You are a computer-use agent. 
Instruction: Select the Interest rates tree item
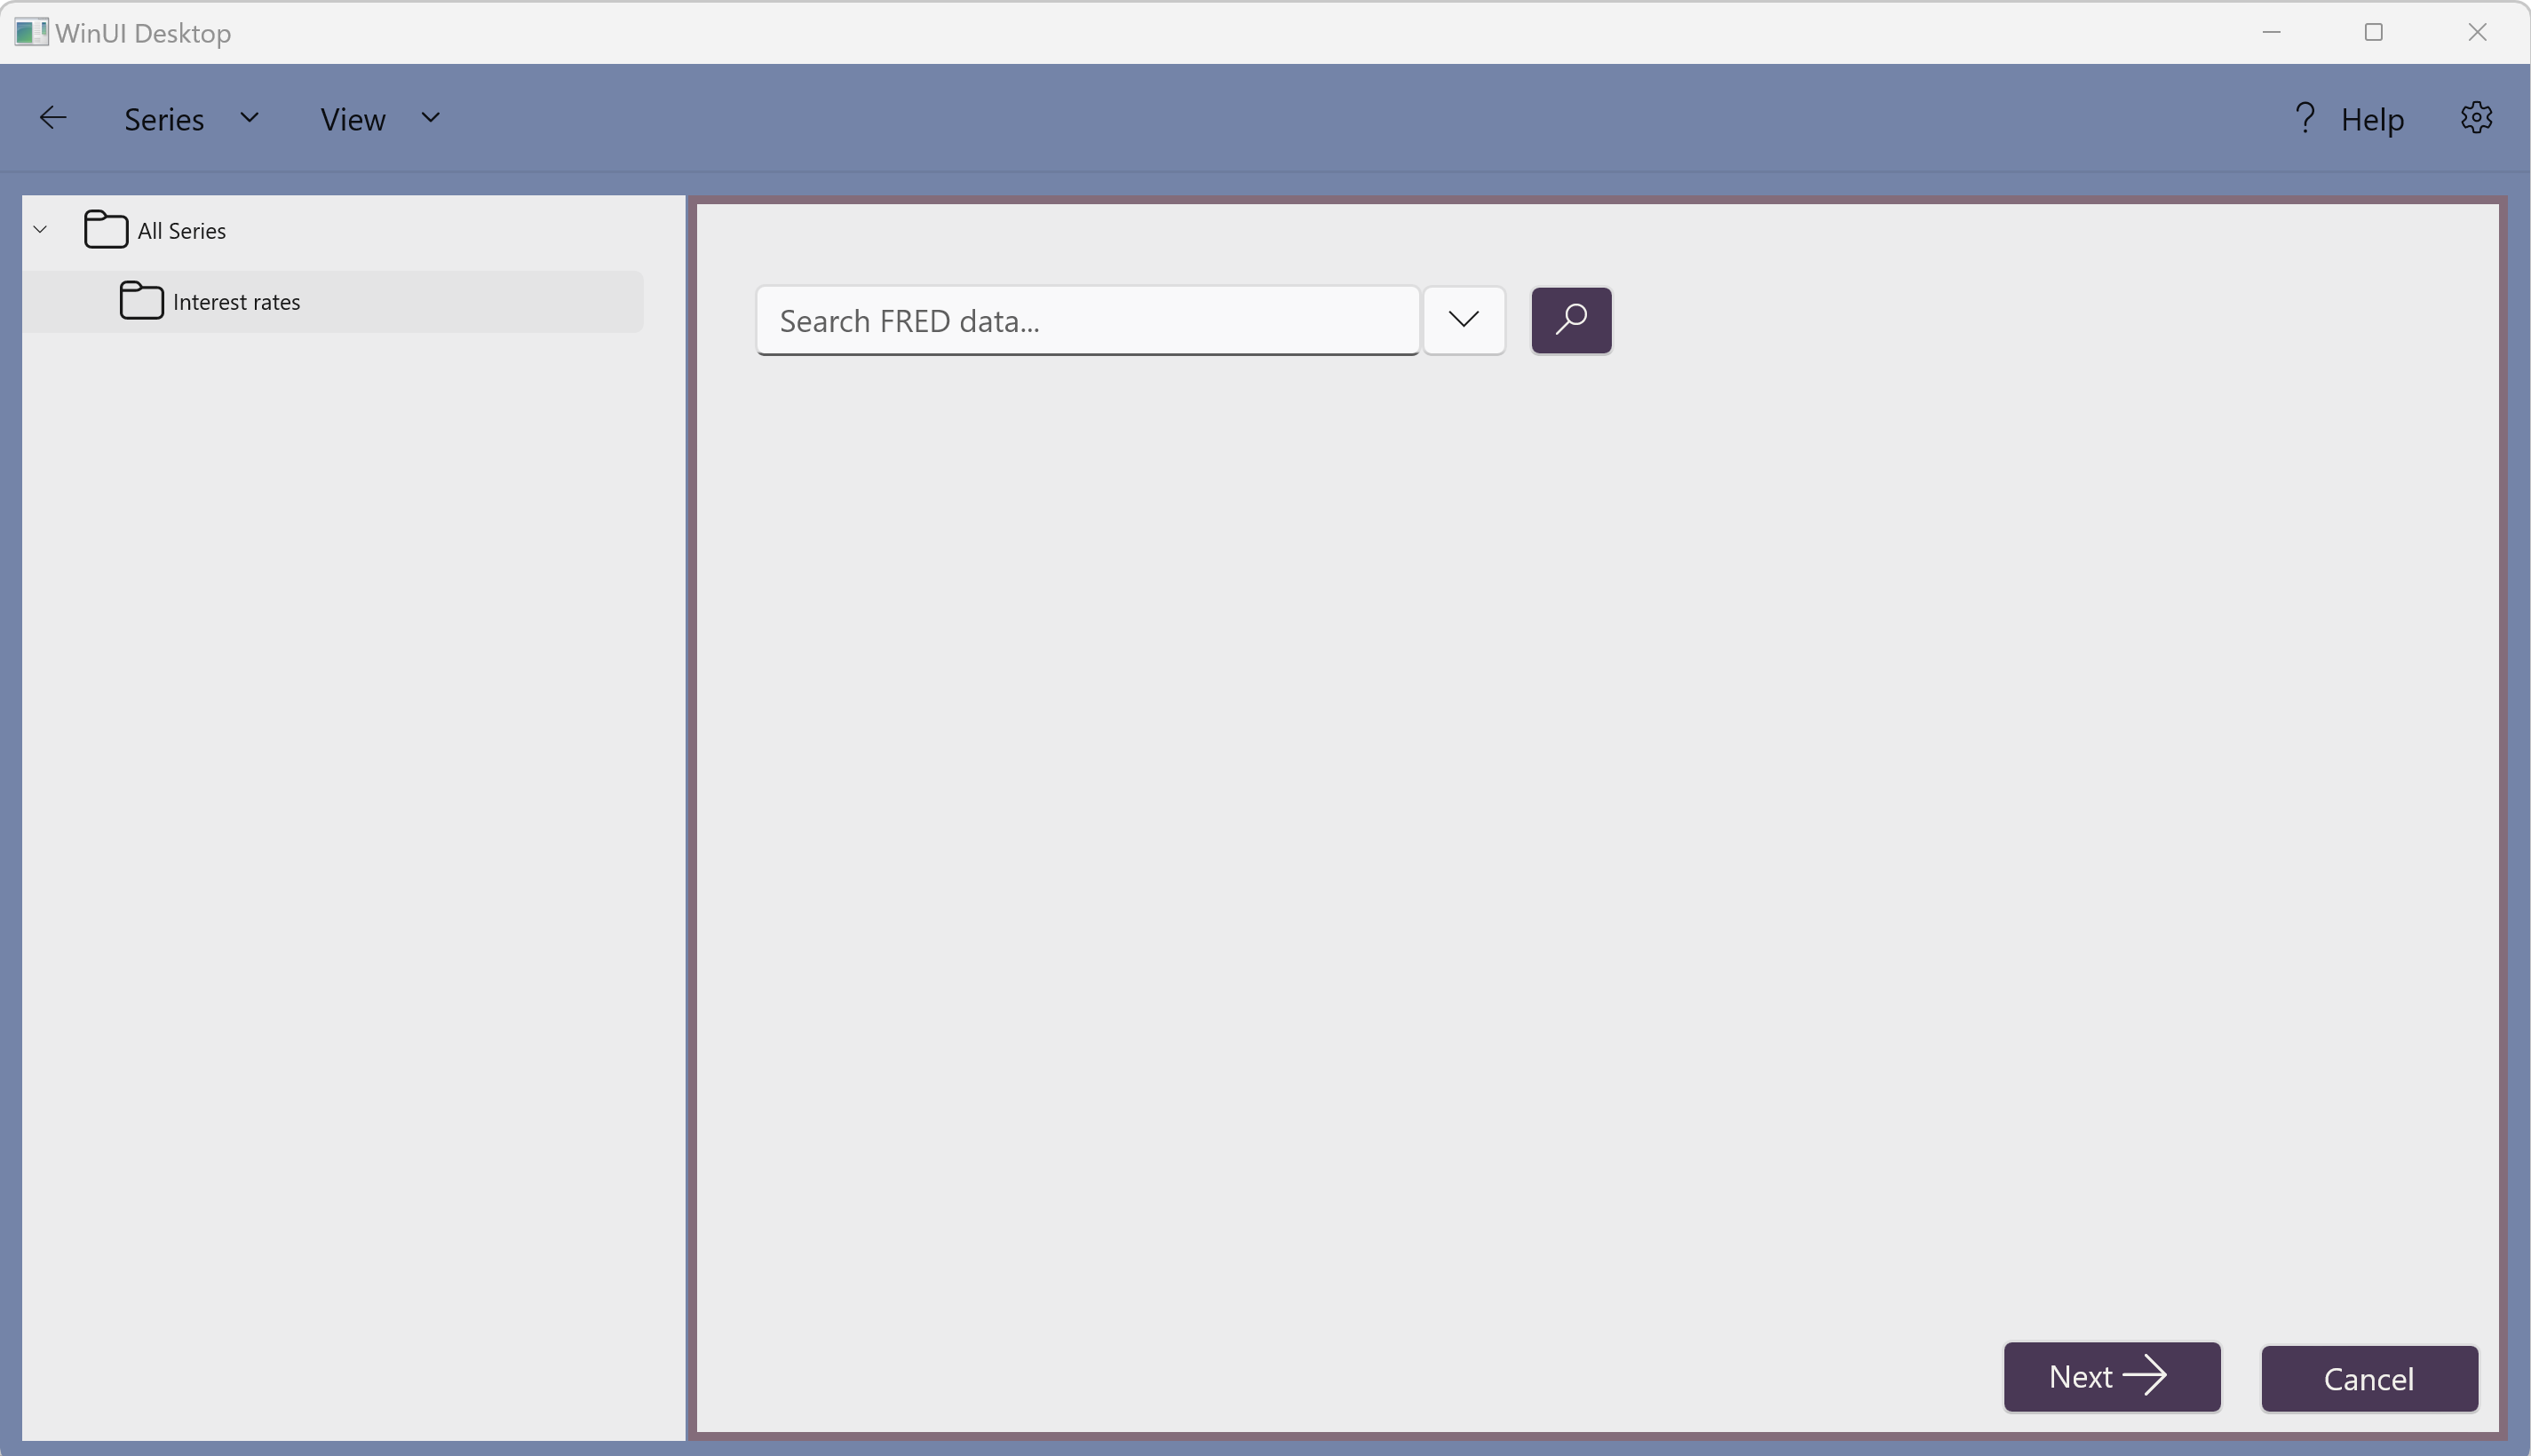[x=236, y=302]
